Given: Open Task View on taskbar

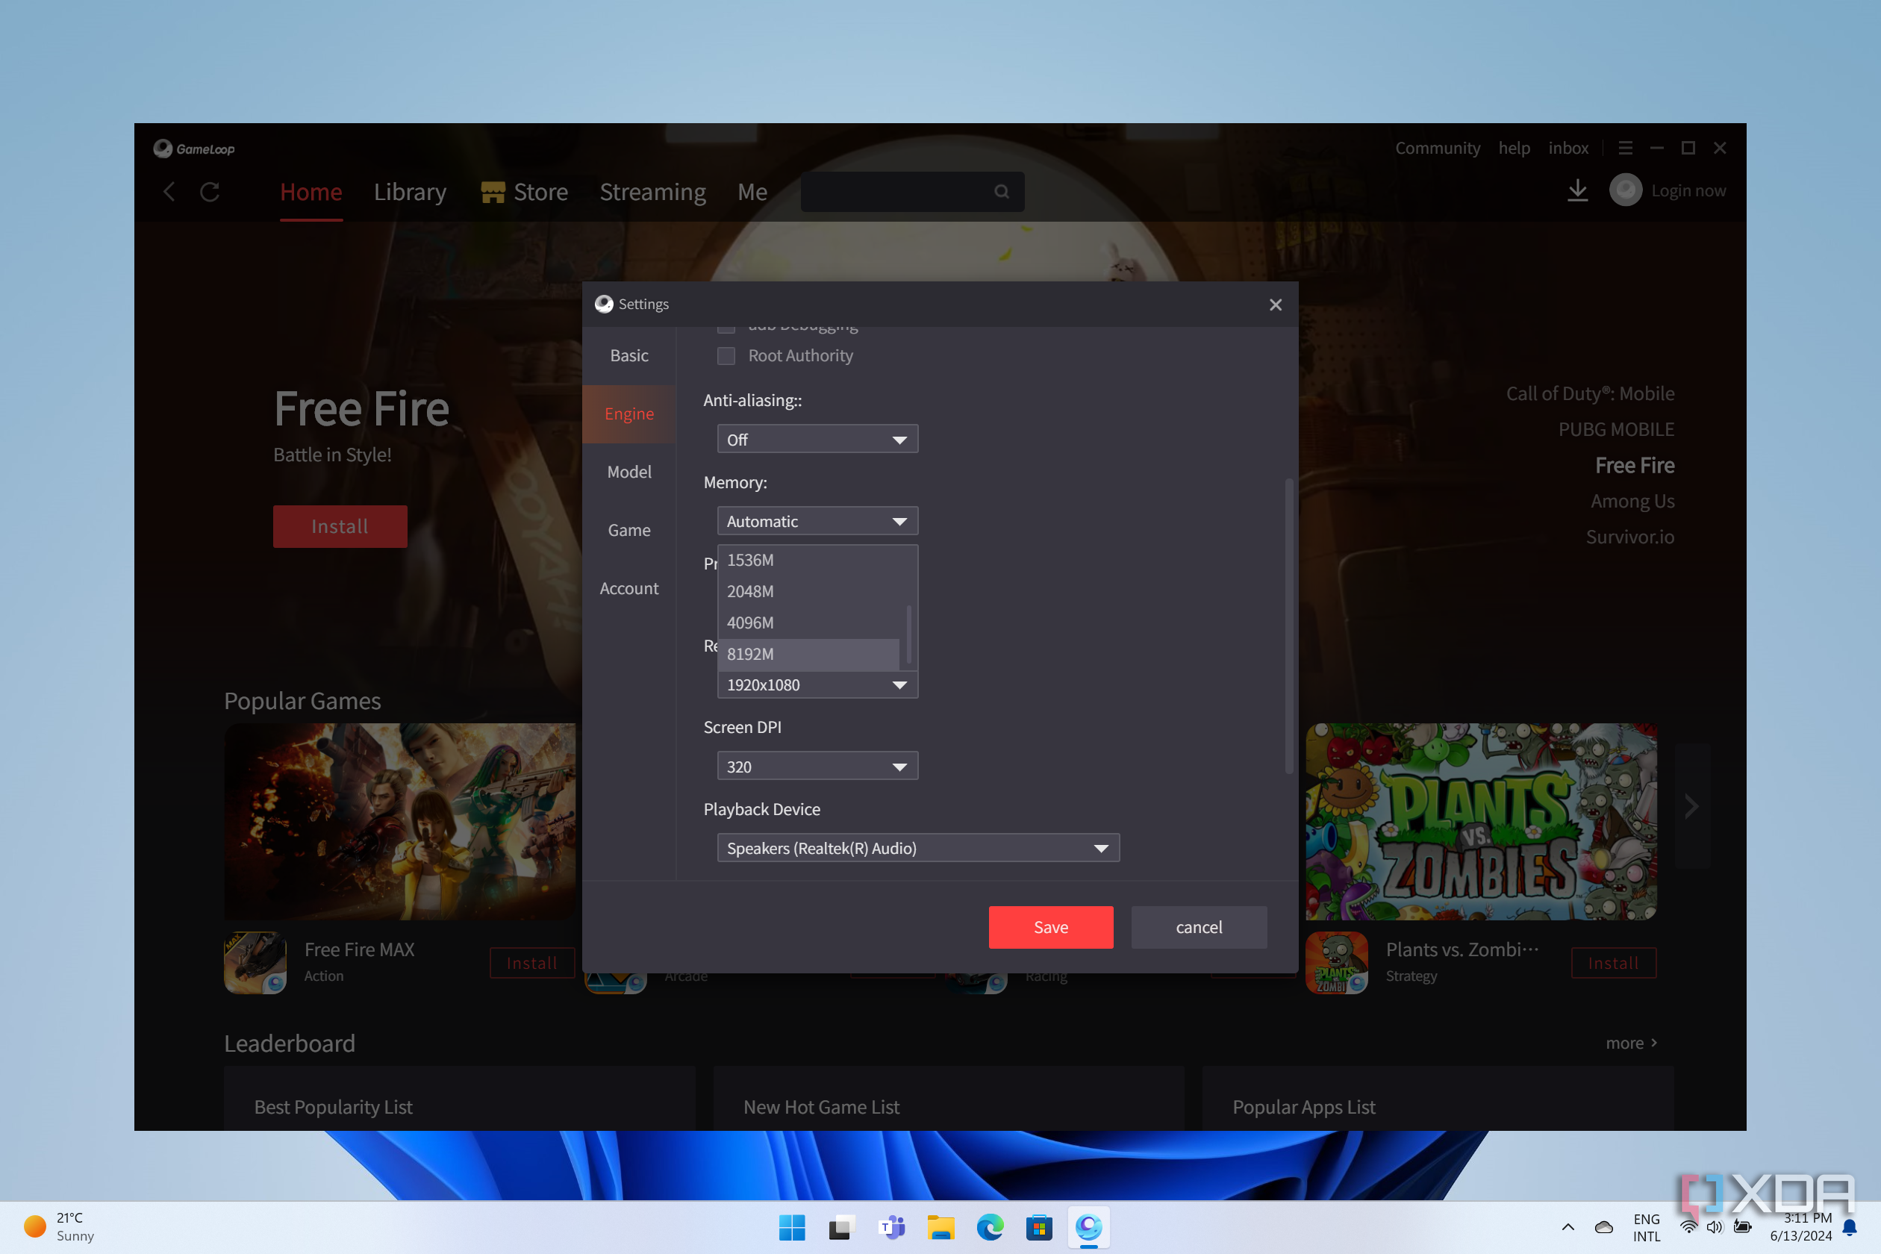Looking at the screenshot, I should click(x=841, y=1227).
